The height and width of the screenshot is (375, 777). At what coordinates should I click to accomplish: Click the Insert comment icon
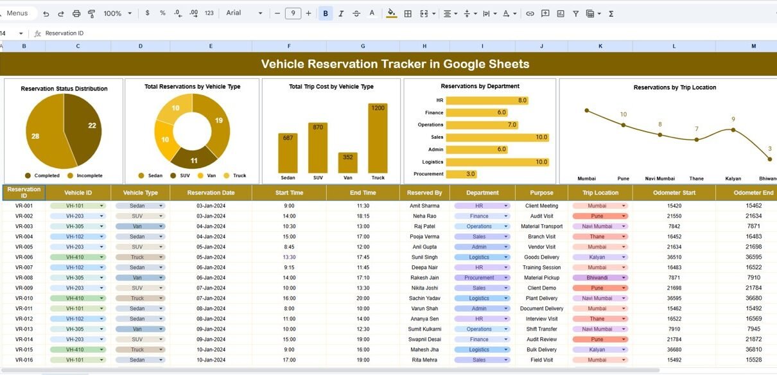[545, 13]
